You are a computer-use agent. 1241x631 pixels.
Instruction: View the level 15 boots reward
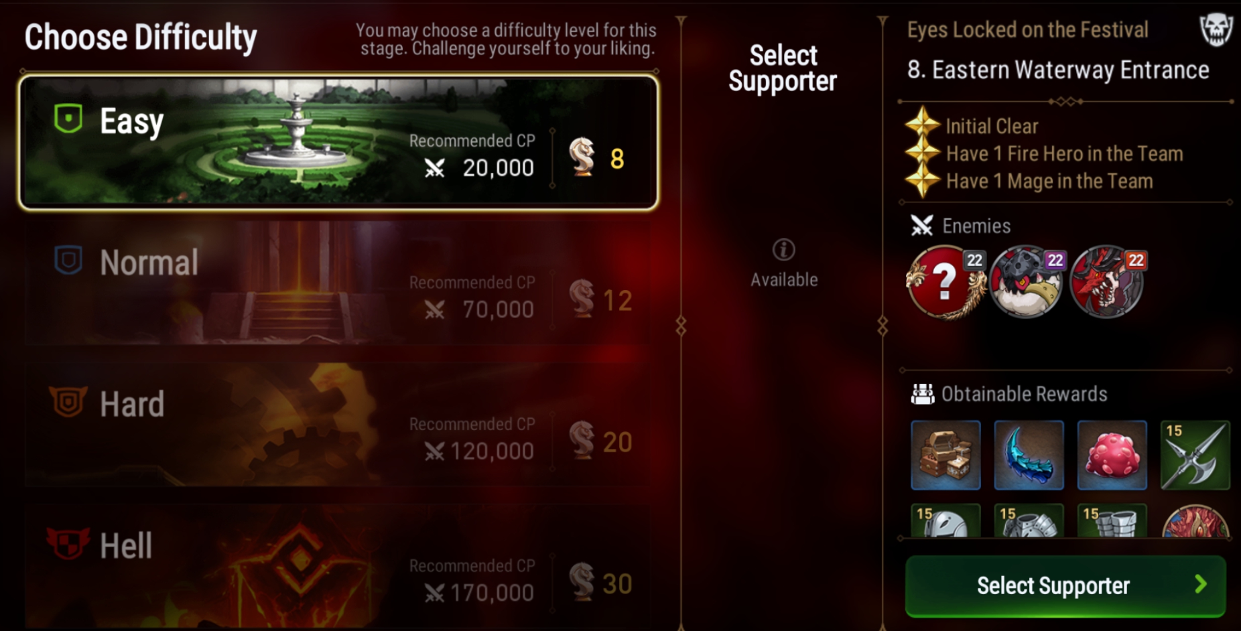point(1112,520)
